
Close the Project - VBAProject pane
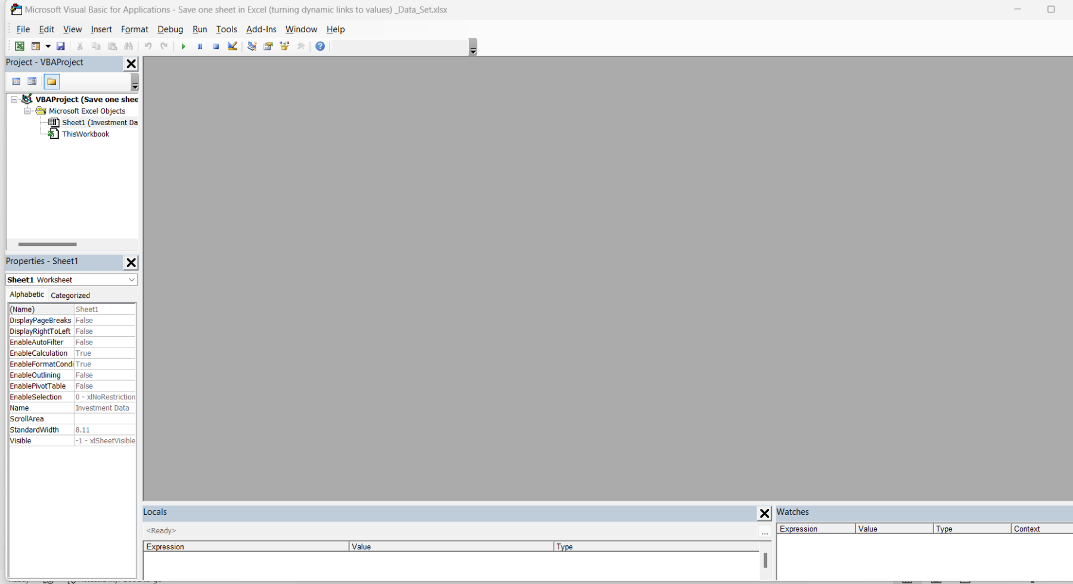pyautogui.click(x=131, y=64)
